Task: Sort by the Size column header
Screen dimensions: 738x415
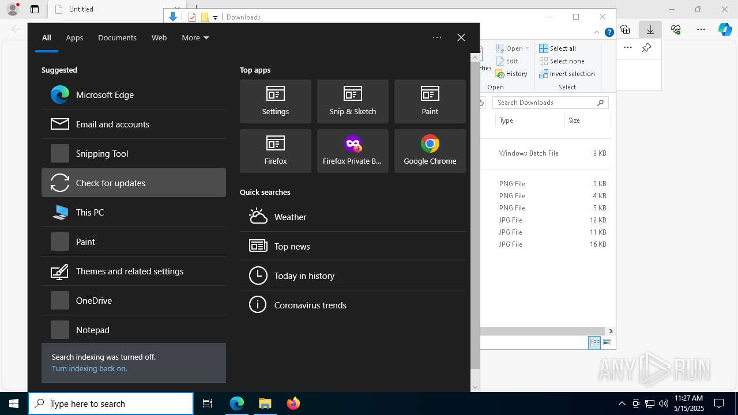Action: [x=587, y=120]
